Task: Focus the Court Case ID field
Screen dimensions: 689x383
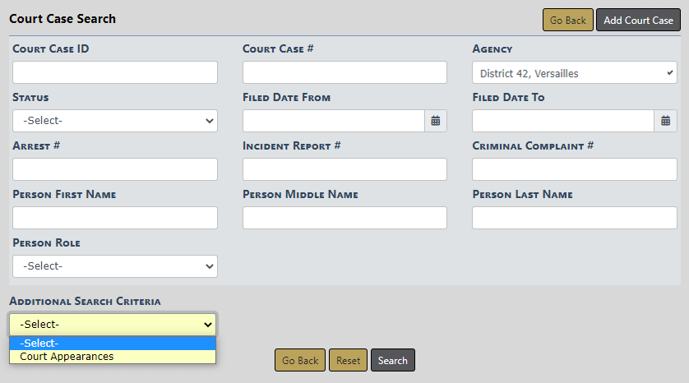Action: pos(115,72)
